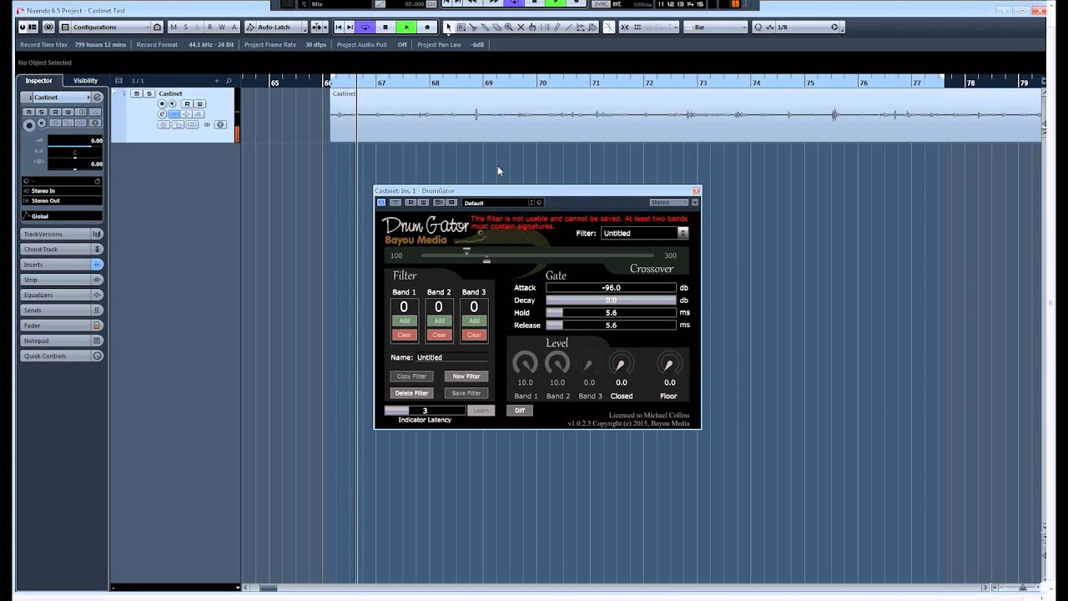The width and height of the screenshot is (1068, 601).
Task: Click the Record button in the transport toolbar
Action: [x=427, y=27]
